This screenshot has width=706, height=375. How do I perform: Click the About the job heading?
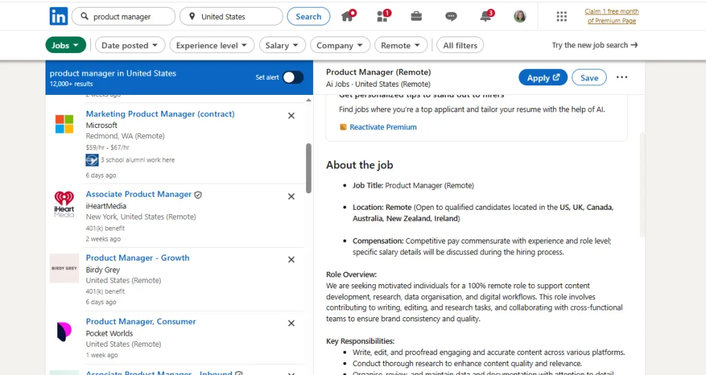(x=360, y=165)
